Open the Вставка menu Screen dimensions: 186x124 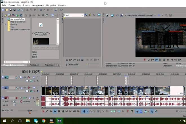26,5
